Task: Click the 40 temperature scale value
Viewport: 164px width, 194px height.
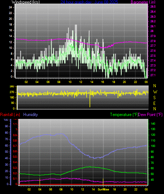Action: (152, 180)
